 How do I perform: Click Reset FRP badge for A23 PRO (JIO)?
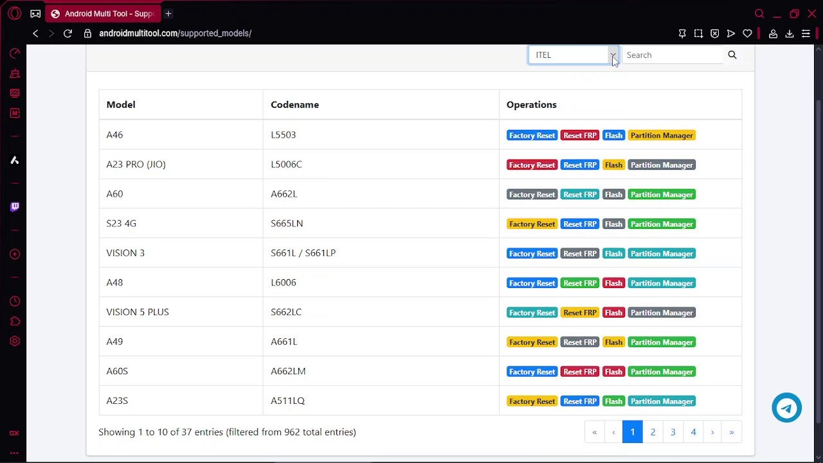click(580, 165)
